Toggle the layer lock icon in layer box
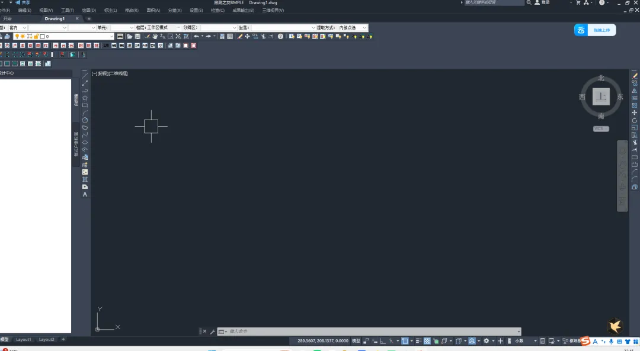 [x=36, y=37]
